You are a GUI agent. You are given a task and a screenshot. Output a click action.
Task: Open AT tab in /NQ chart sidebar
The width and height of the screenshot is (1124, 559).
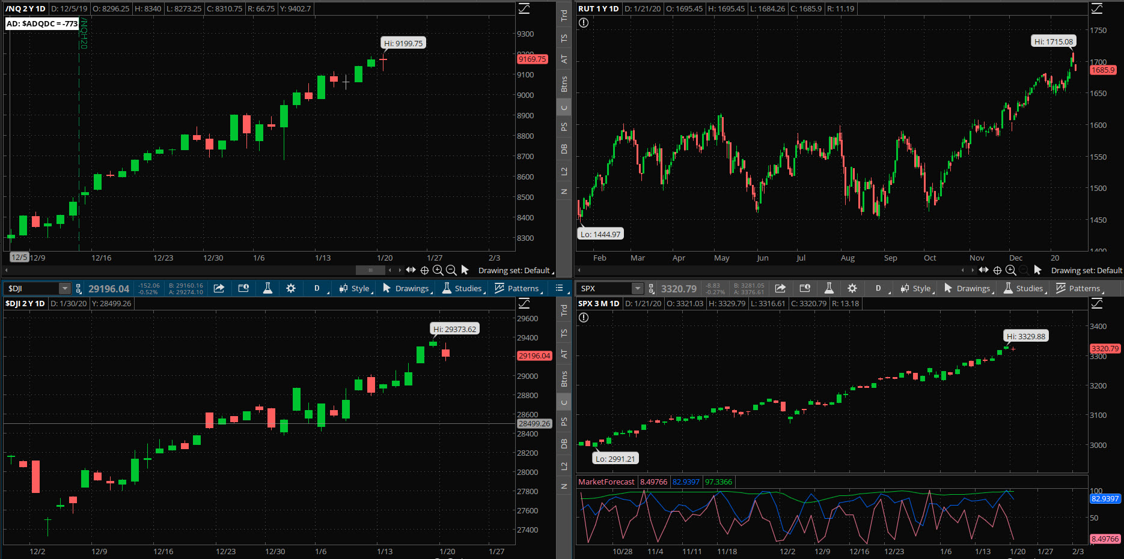(x=564, y=59)
